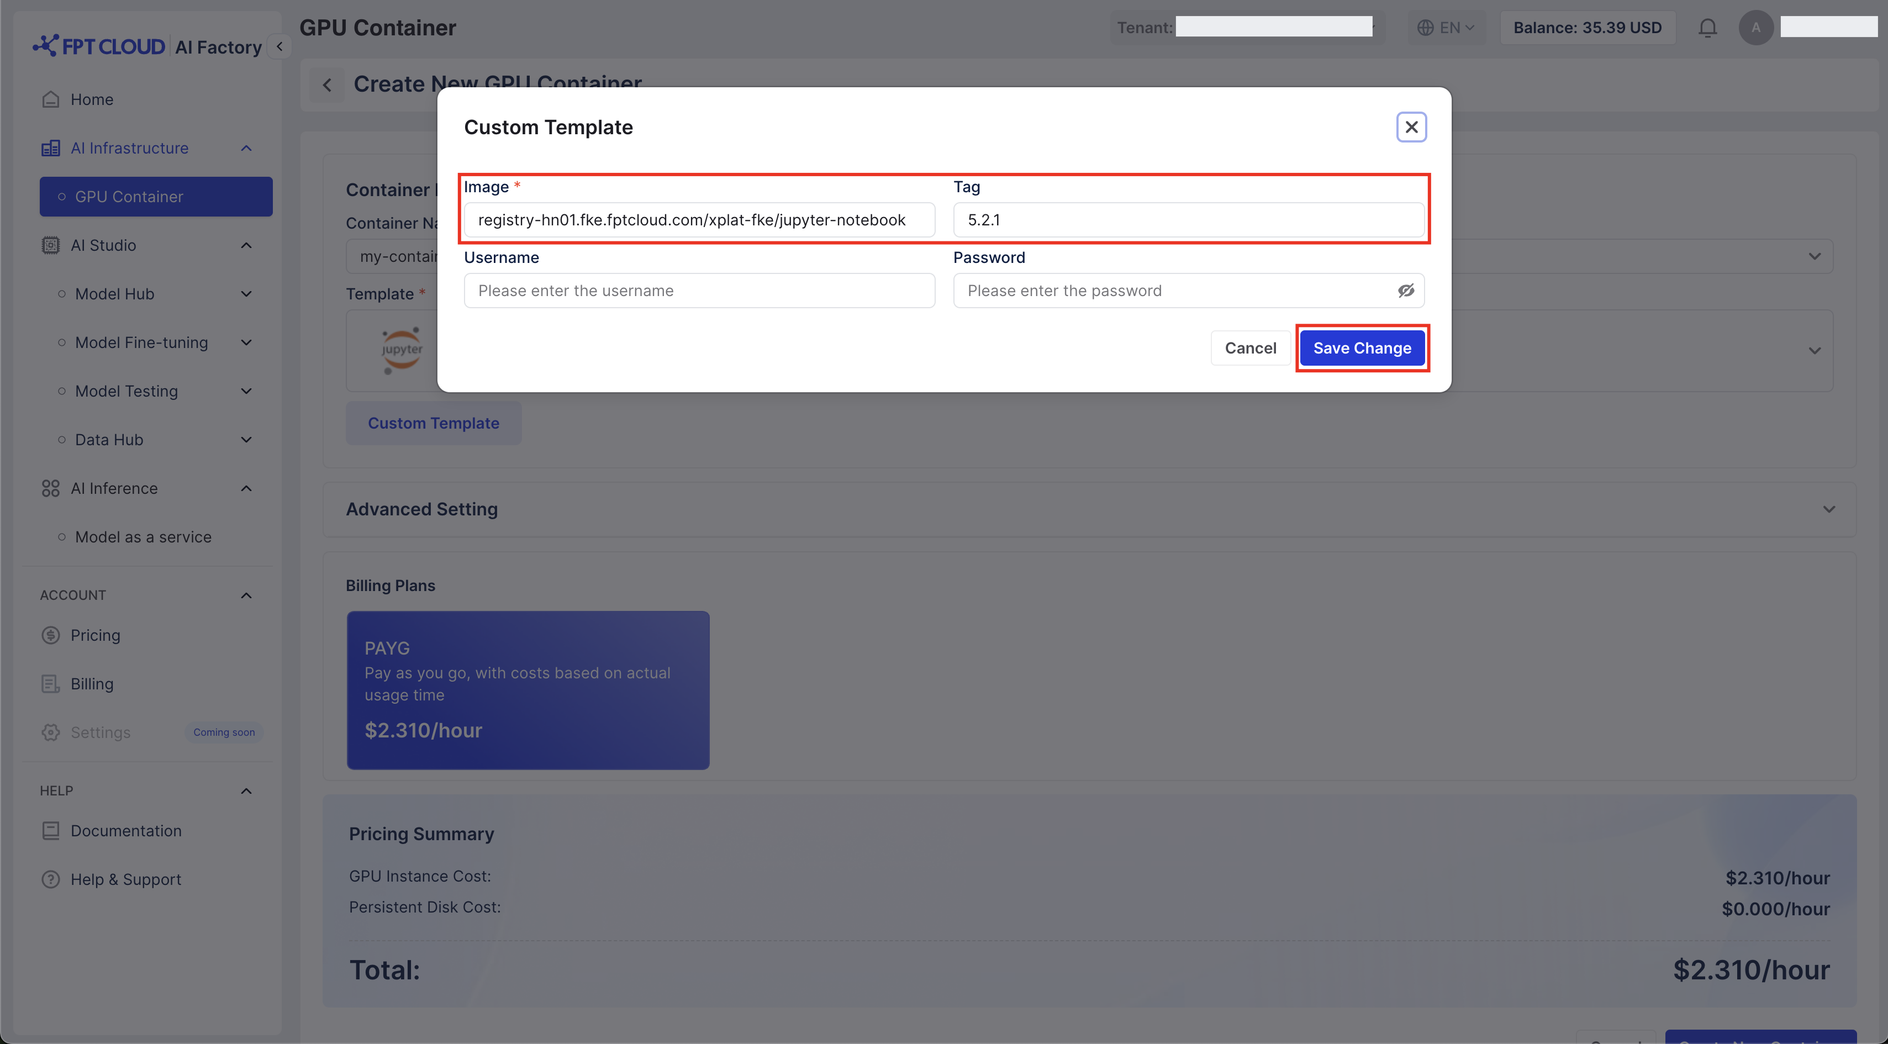Open the EN language dropdown

(1446, 28)
